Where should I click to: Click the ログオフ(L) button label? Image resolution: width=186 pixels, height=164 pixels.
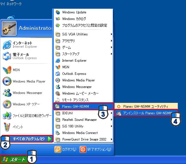(x=69, y=149)
